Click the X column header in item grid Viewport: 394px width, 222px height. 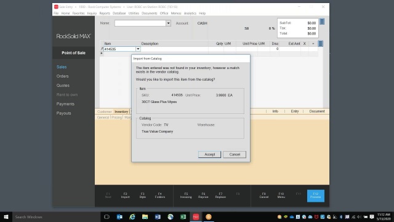[305, 44]
